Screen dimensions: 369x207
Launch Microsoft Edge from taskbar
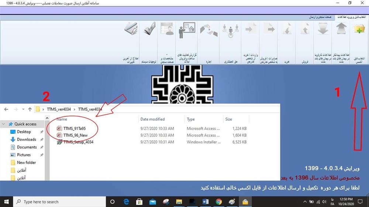pyautogui.click(x=126, y=201)
